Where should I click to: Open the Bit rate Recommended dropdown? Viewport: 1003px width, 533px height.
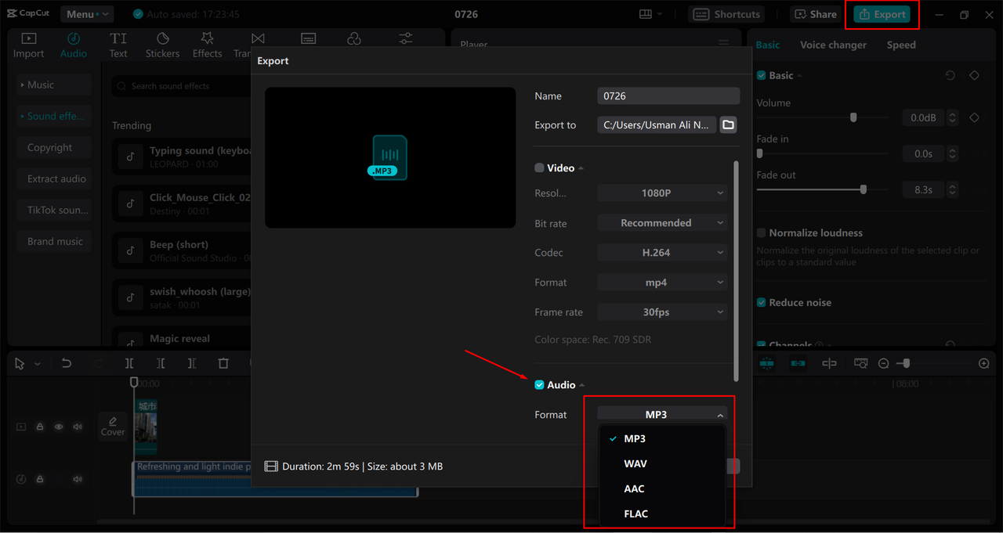pyautogui.click(x=662, y=222)
